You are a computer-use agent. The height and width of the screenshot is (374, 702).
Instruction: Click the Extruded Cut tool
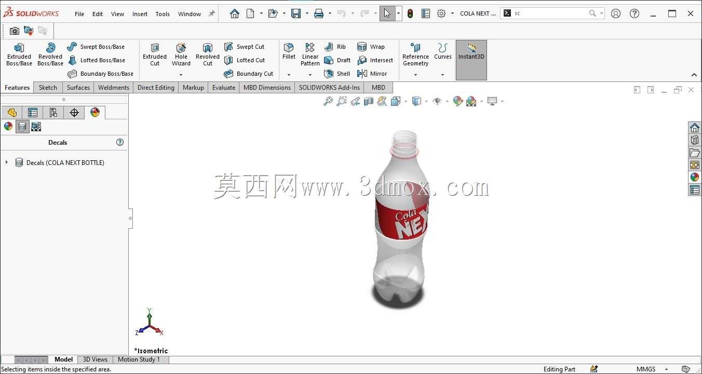click(155, 54)
